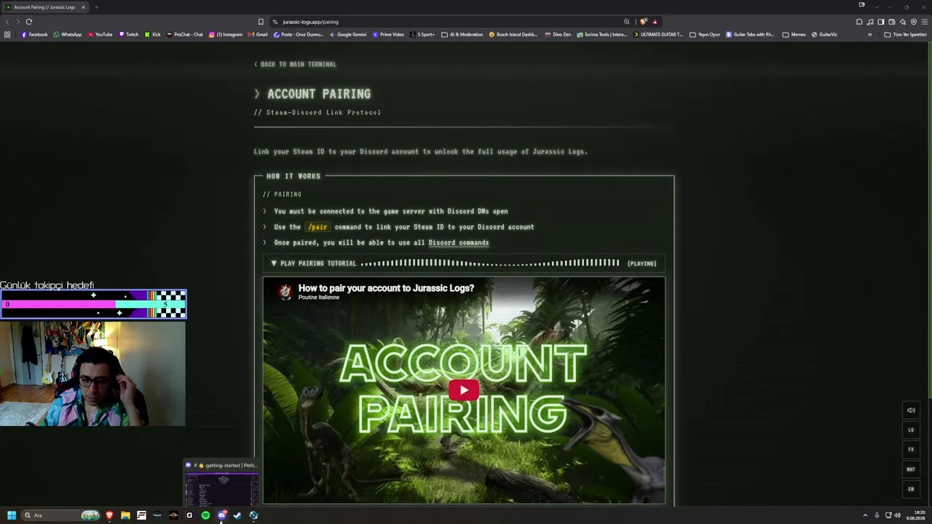The height and width of the screenshot is (524, 932).
Task: Toggle the site sound button
Action: (x=911, y=410)
